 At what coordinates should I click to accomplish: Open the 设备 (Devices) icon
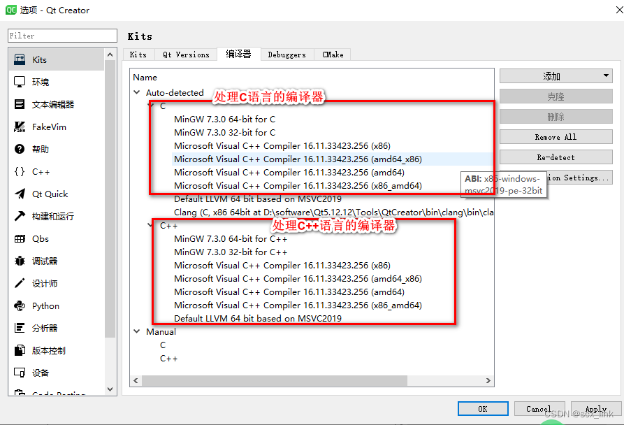(x=20, y=373)
